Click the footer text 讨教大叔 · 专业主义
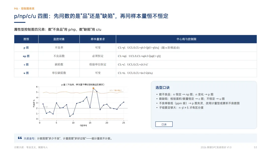Viewport: 271px width, 152px height. (31, 147)
